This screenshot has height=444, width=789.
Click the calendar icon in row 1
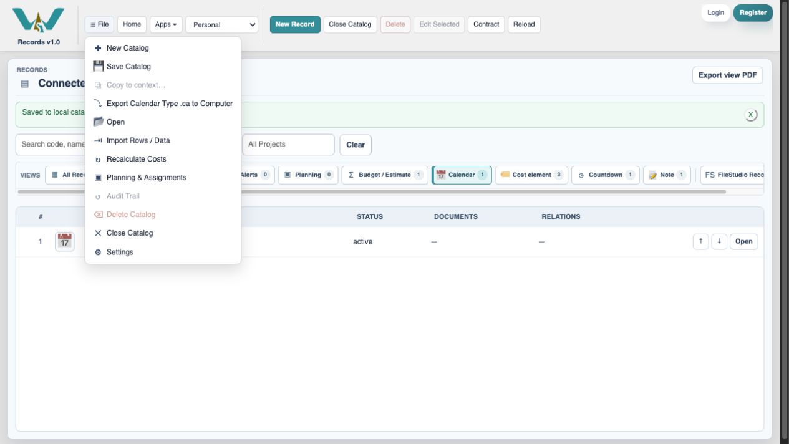pyautogui.click(x=64, y=242)
